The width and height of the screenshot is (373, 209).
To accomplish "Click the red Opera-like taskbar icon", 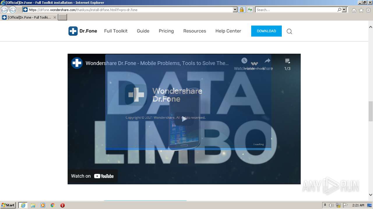I will point(62,205).
